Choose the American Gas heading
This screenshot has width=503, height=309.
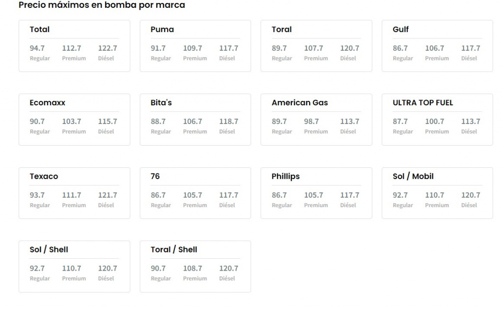(300, 103)
